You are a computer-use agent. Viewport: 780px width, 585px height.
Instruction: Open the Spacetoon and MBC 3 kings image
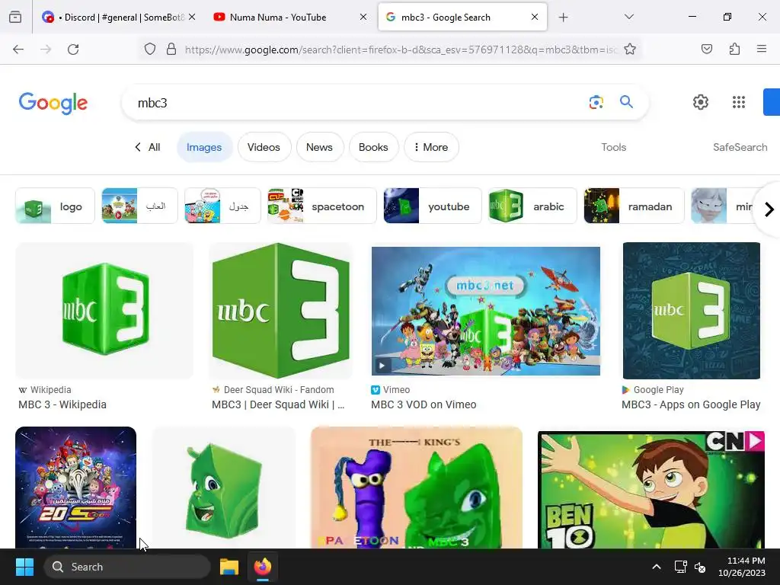click(417, 487)
